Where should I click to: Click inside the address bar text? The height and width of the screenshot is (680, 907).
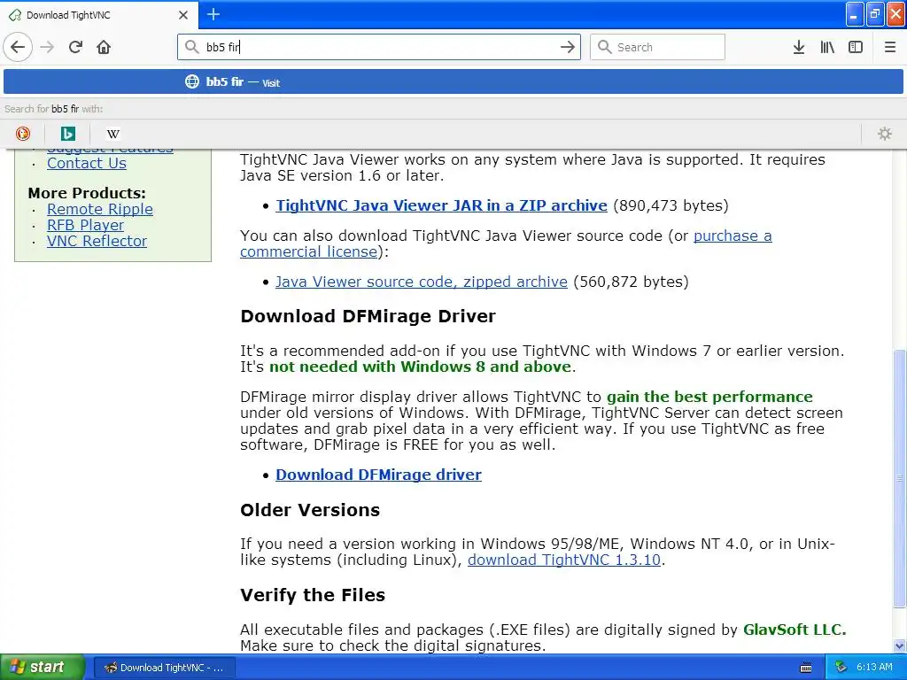tap(379, 47)
